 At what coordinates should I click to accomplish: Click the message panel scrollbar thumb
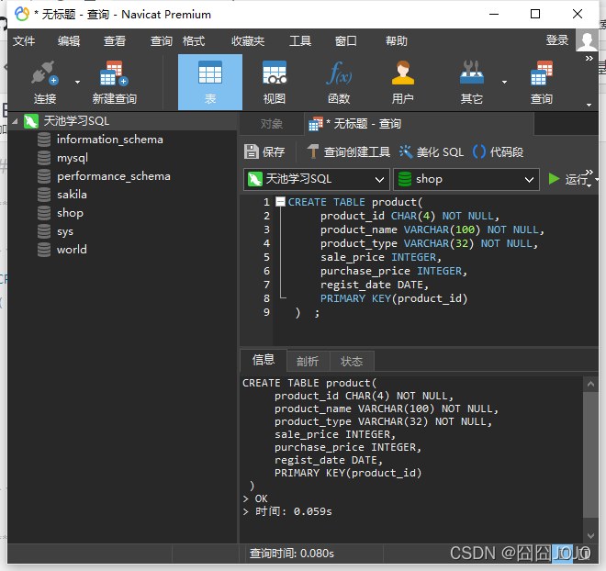coord(590,454)
